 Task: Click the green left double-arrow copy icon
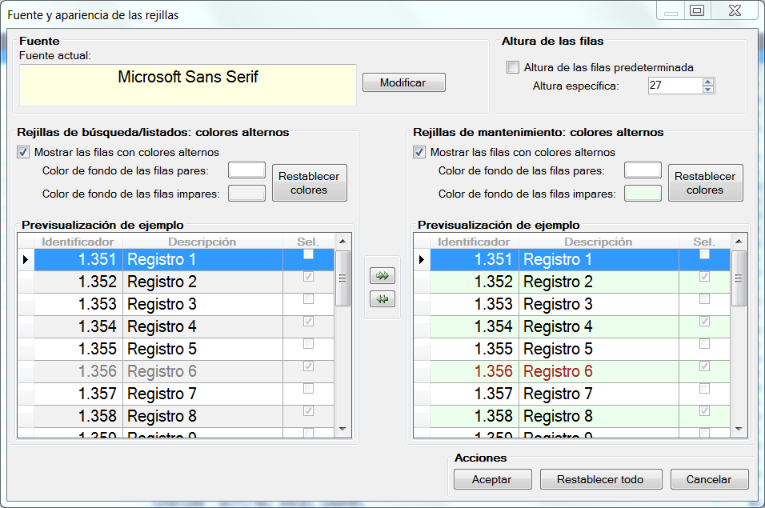[x=382, y=298]
